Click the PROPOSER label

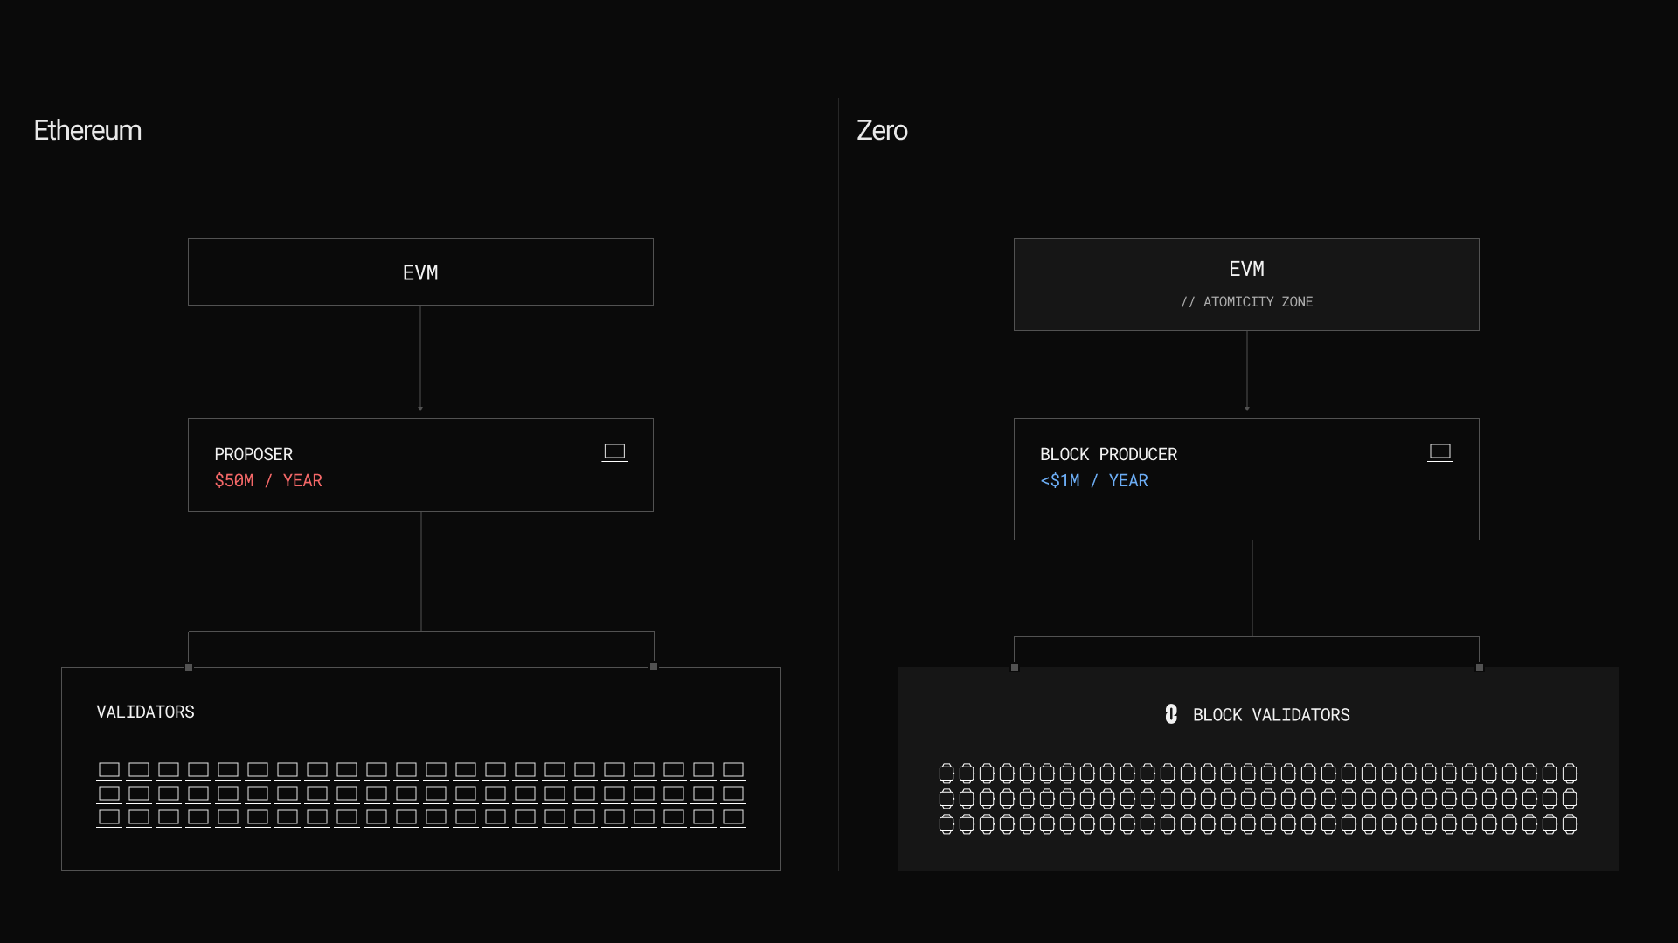click(253, 454)
